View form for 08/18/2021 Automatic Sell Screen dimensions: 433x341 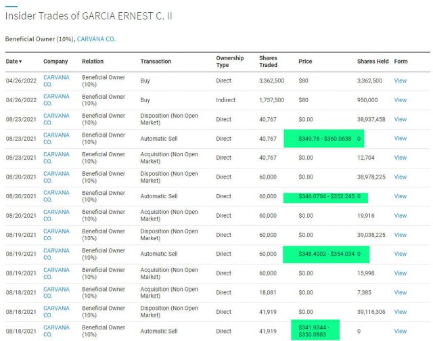coord(401,332)
